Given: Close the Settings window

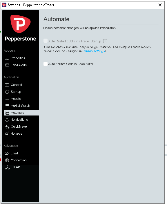Looking at the screenshot, I should coord(160,5).
